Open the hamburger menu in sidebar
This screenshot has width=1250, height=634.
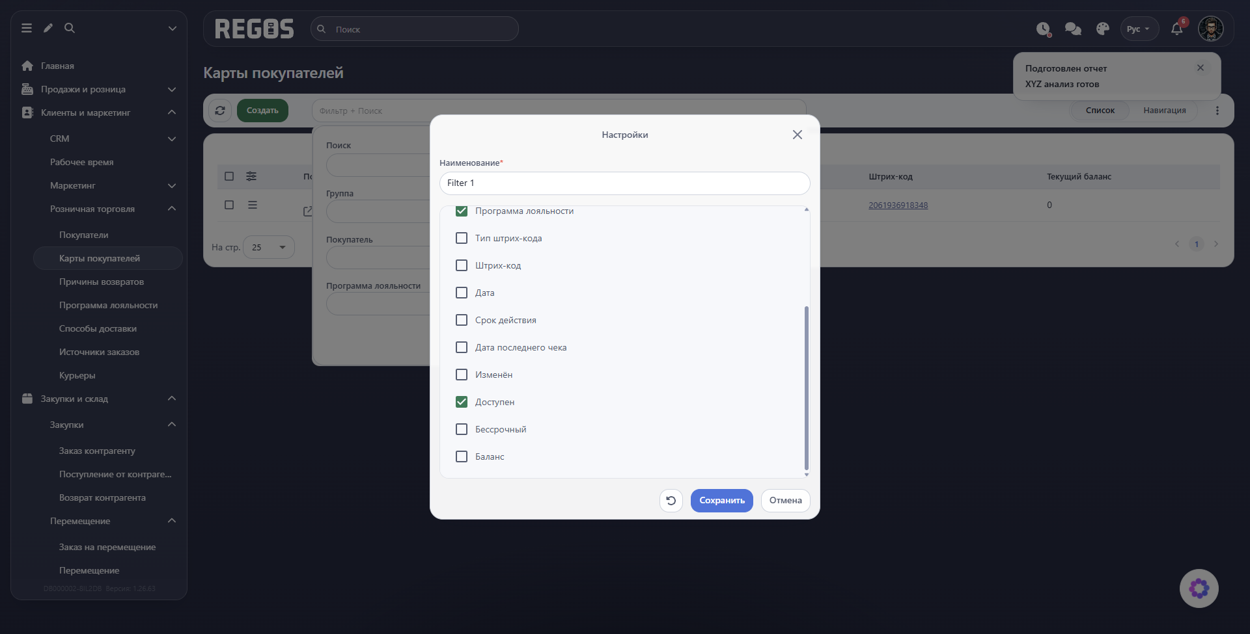pos(27,28)
